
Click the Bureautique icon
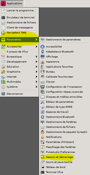3,57
